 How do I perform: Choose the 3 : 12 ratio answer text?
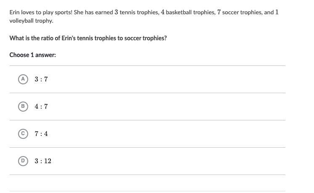43,161
